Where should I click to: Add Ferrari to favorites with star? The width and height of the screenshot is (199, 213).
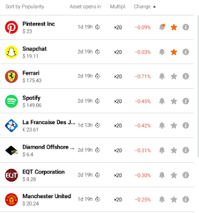(x=174, y=77)
